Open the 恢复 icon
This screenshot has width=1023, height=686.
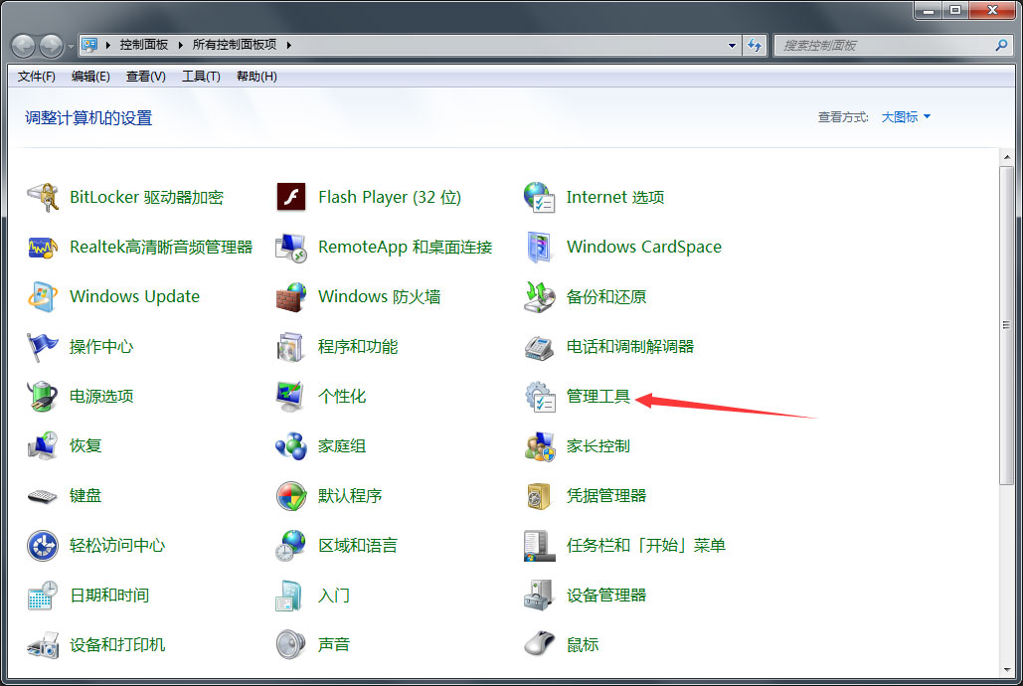(x=43, y=445)
